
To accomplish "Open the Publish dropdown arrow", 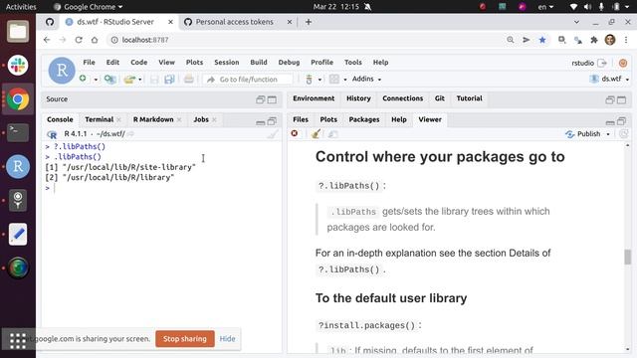I will 608,134.
